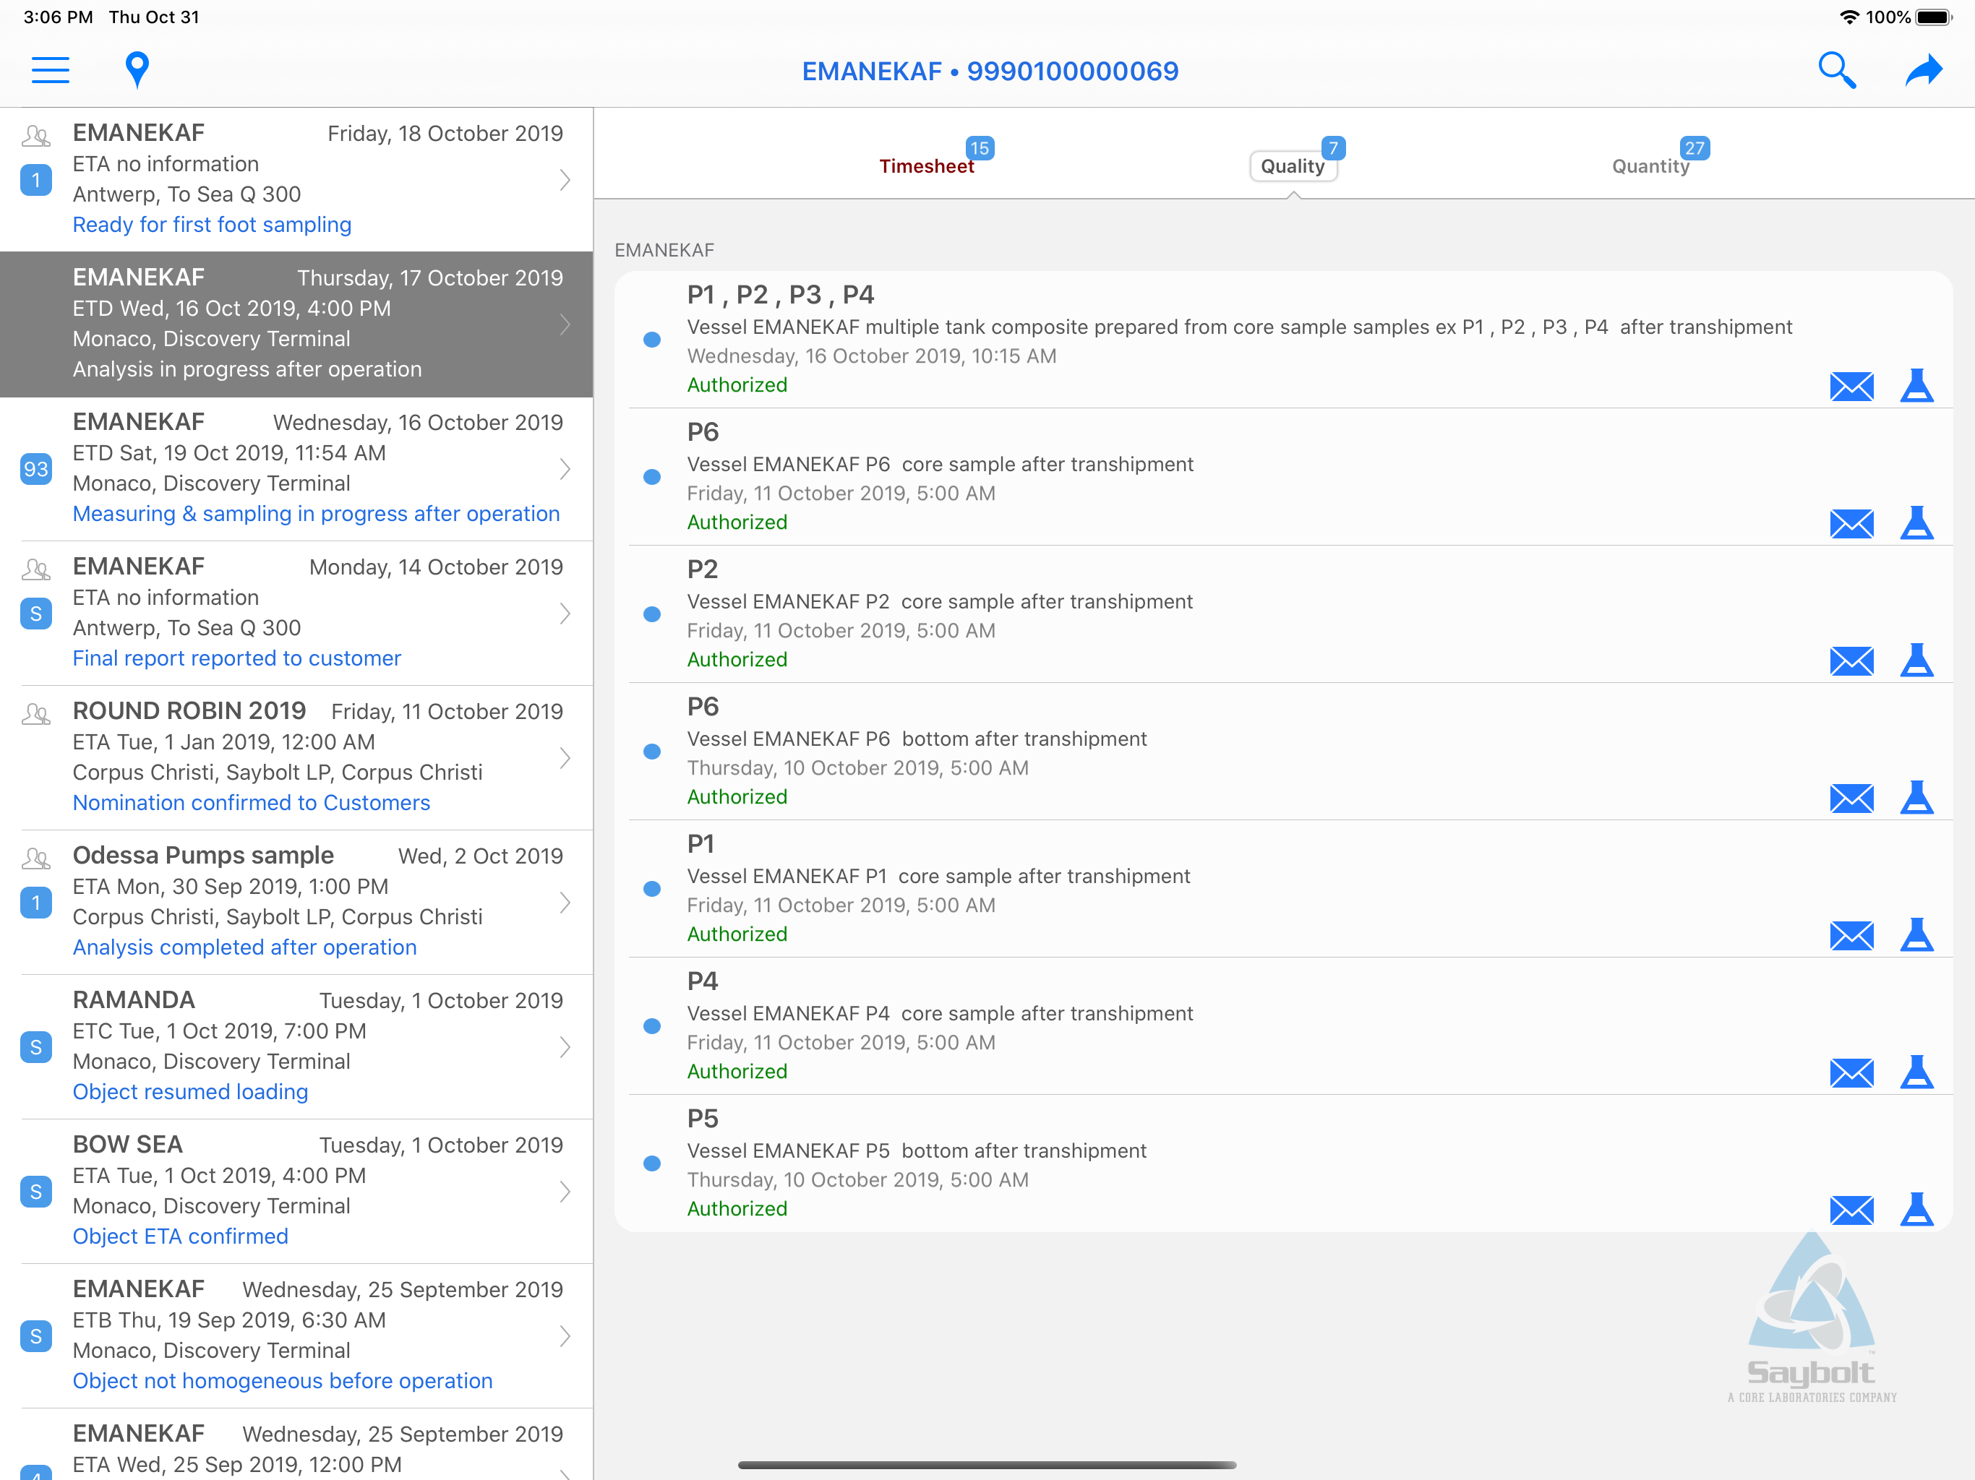Screen dimensions: 1975x1480
Task: Email P5 bottom sample result
Action: click(x=1851, y=1211)
